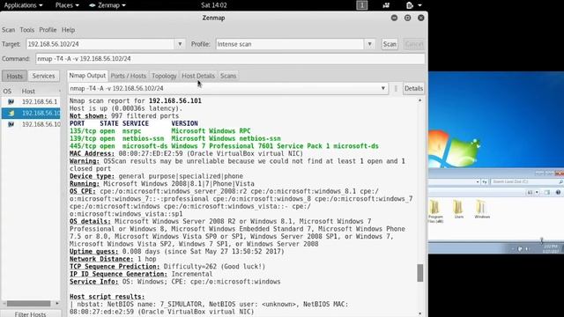Click the Scan button

[x=390, y=44]
